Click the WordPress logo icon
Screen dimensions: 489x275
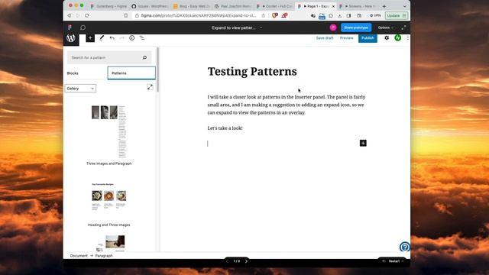(x=71, y=38)
